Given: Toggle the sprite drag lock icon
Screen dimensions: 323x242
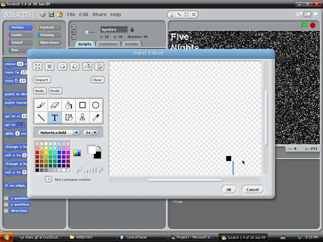Looking at the screenshot, I should tap(132, 30).
